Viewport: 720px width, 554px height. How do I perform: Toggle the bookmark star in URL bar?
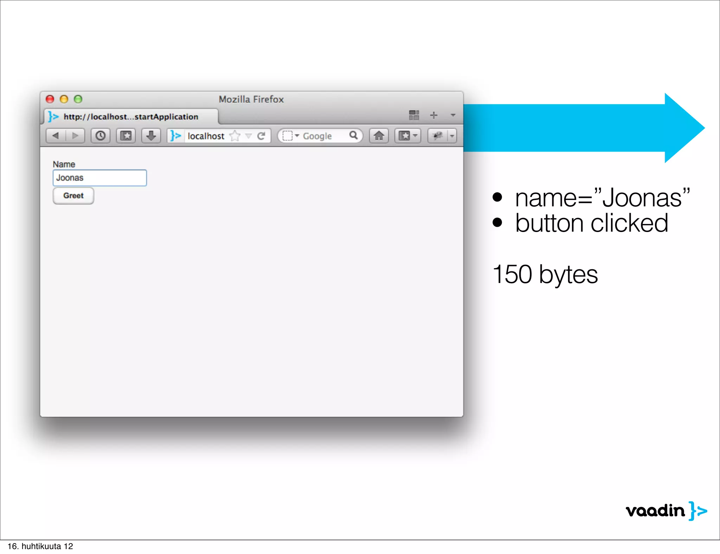pos(235,136)
